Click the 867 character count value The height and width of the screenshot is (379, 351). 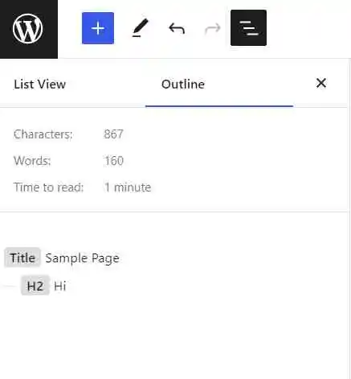tap(113, 134)
